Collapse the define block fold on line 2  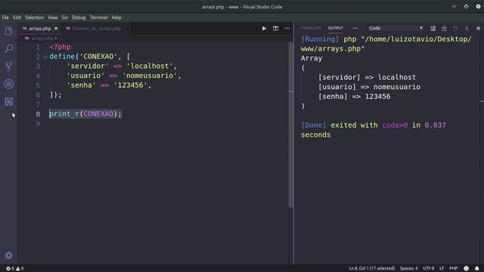click(45, 57)
